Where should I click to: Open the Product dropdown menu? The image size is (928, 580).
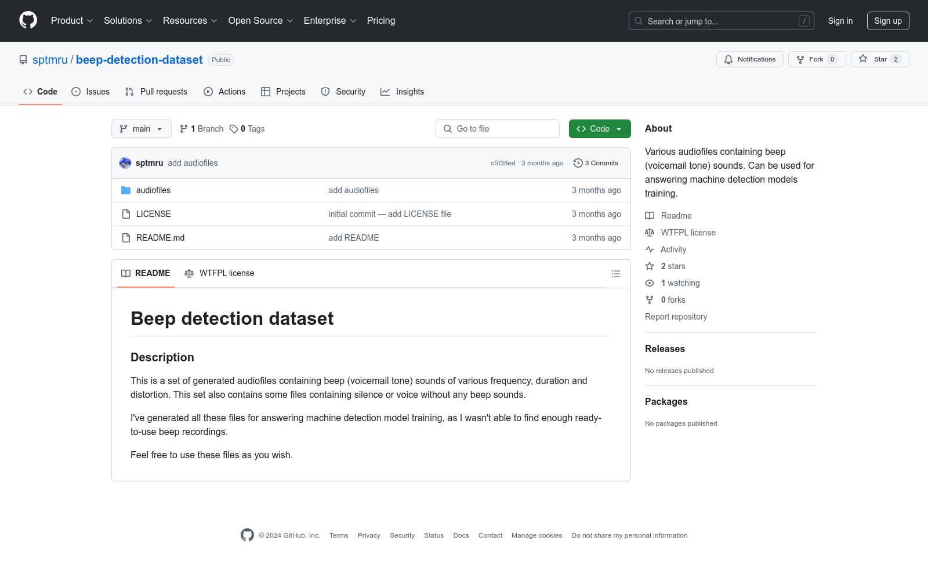72,21
